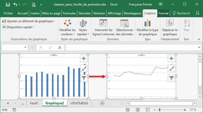This screenshot has height=113, width=203.
Task: Open the Fichier menu
Action: (x=8, y=13)
